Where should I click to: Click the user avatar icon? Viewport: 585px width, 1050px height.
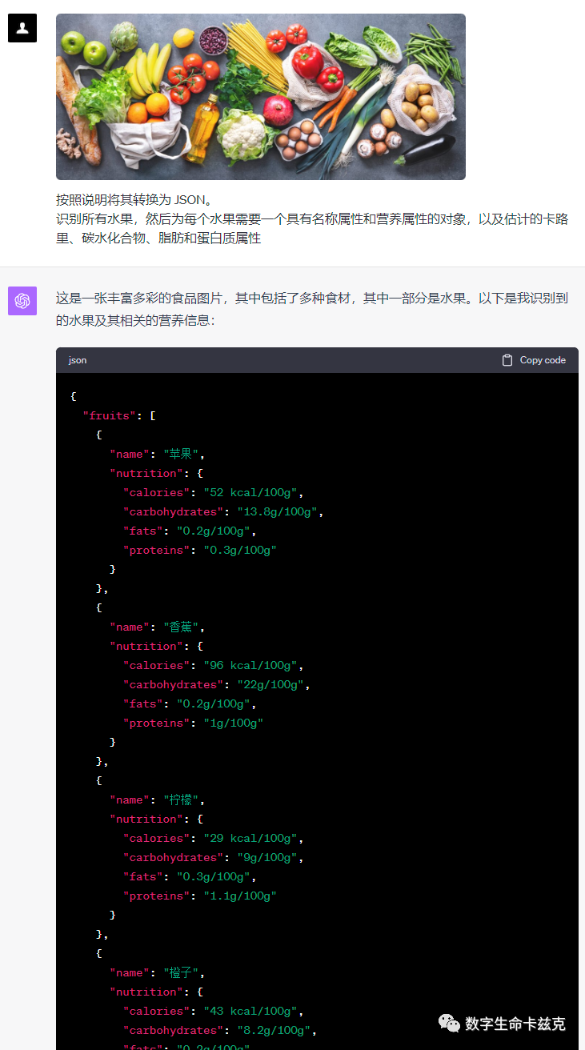pos(22,28)
